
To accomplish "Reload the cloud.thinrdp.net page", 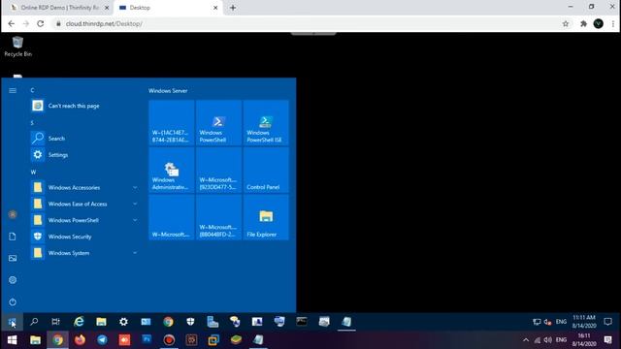I will click(x=41, y=23).
